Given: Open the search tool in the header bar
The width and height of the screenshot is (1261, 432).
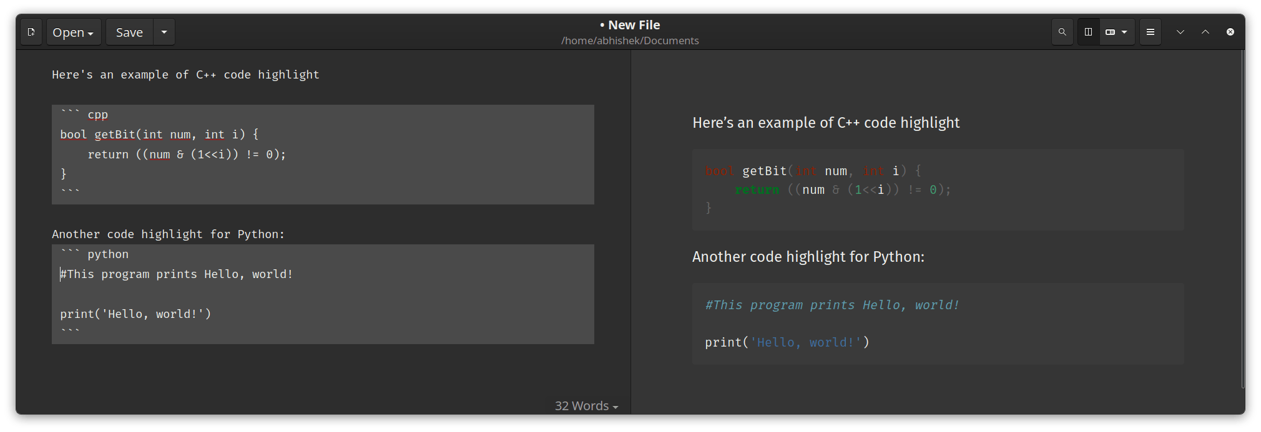Looking at the screenshot, I should (1062, 32).
